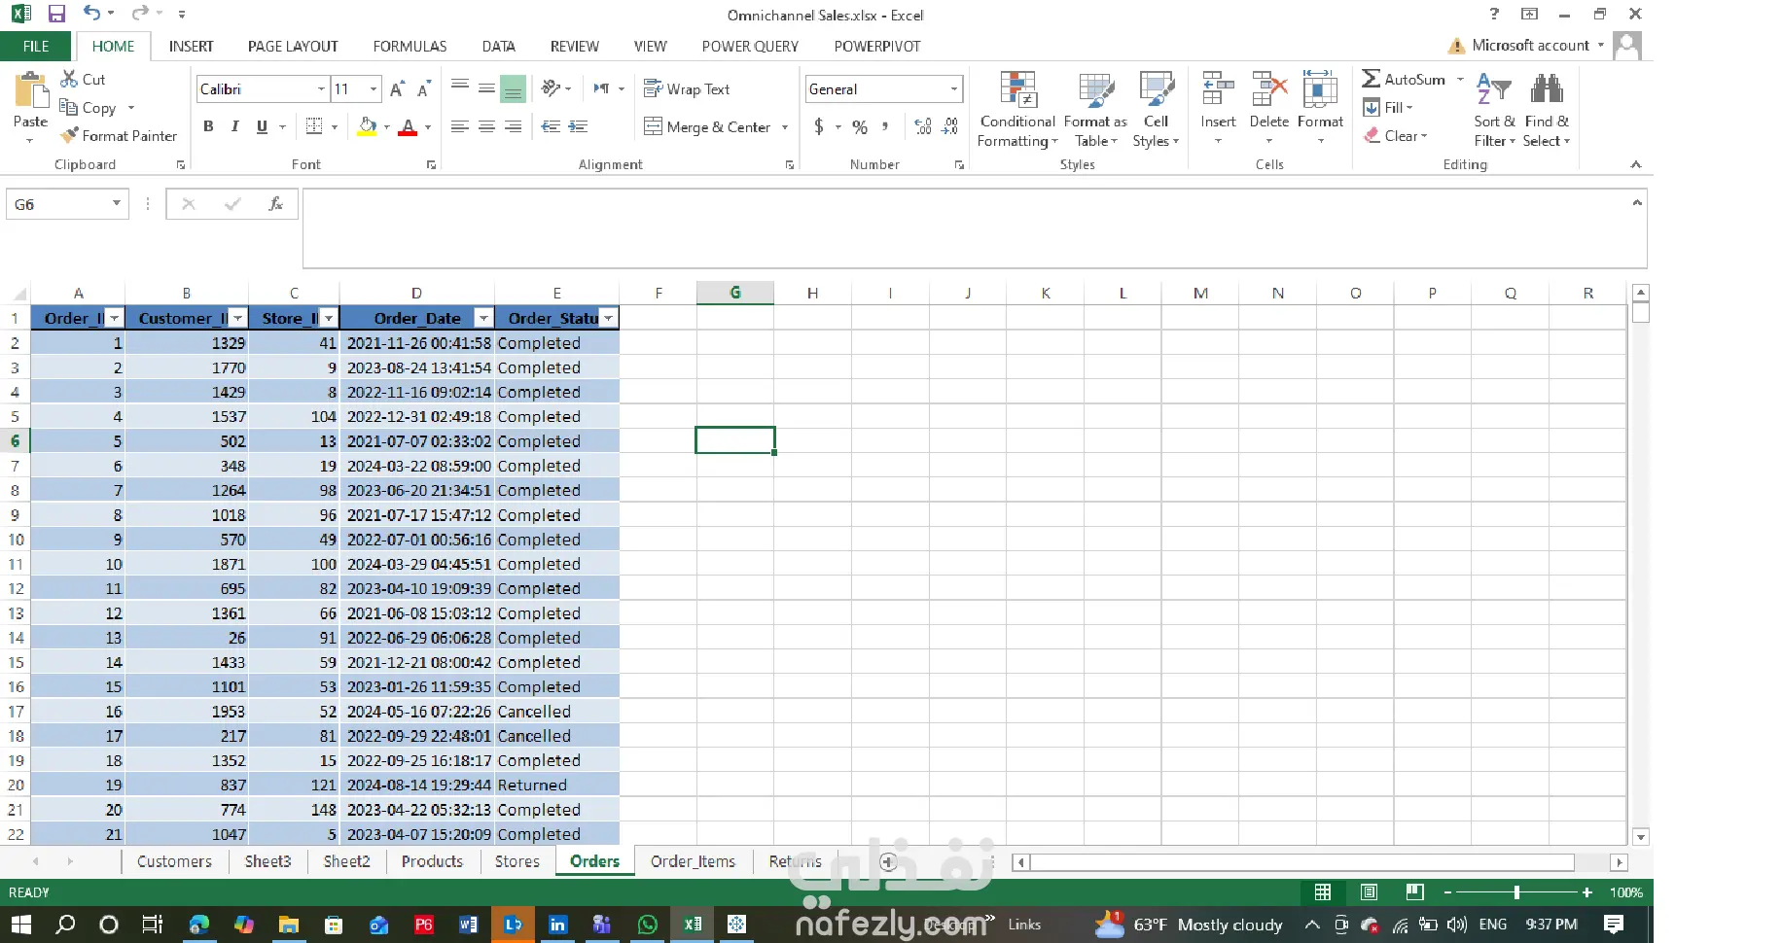Click the vertical scrollbar down arrow

1641,837
